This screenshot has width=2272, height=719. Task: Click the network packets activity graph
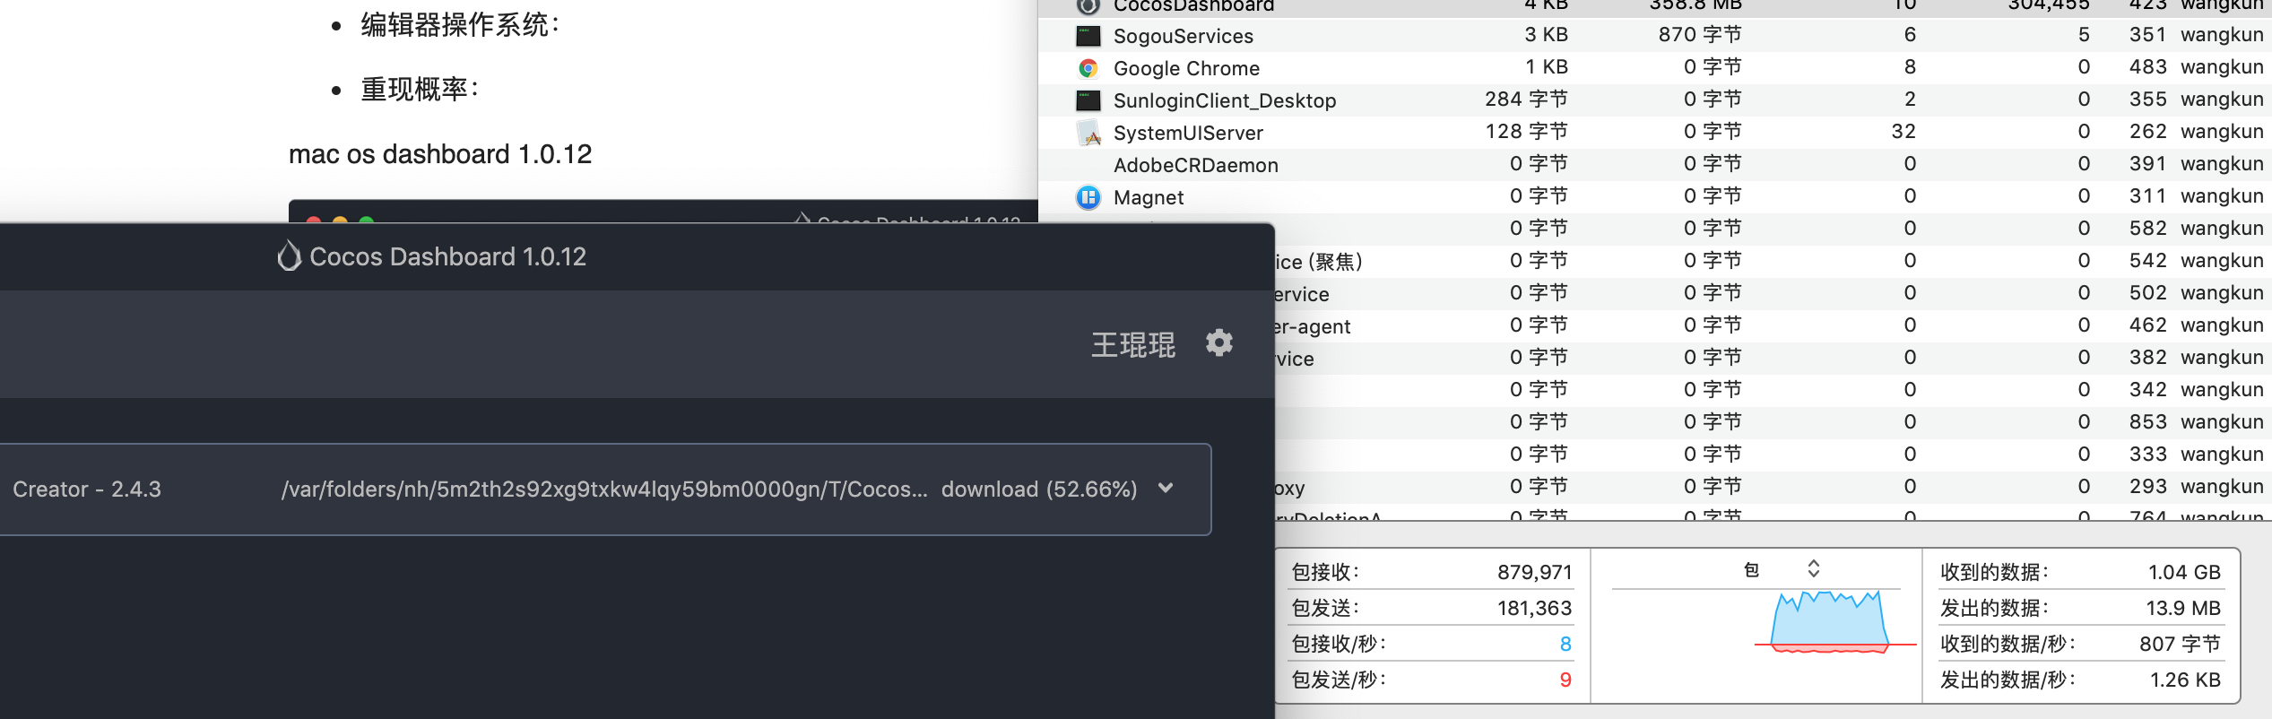pos(1829,623)
